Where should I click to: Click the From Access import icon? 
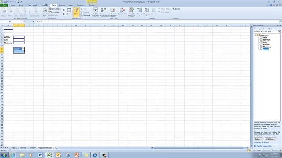[4, 12]
